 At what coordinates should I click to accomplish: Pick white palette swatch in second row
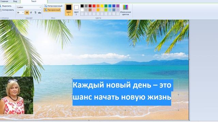82,10
